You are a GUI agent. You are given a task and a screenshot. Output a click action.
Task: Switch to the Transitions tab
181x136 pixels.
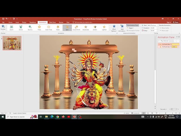(33, 22)
